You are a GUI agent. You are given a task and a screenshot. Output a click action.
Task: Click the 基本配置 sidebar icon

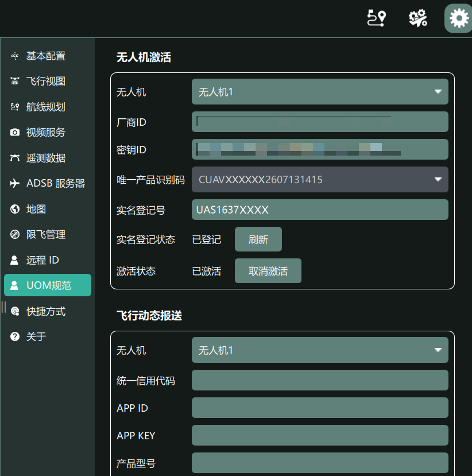(14, 56)
